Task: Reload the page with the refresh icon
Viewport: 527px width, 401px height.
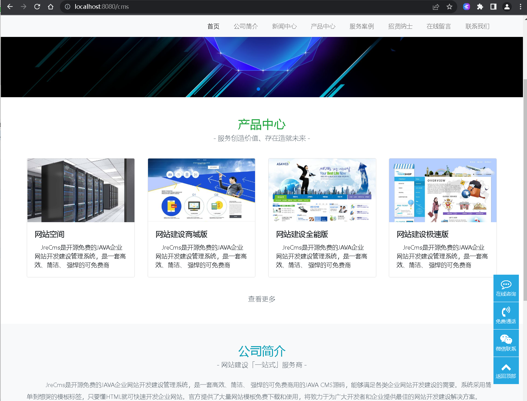Action: [x=37, y=6]
